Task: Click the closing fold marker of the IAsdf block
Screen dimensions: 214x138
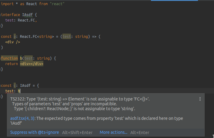Action: (1, 26)
